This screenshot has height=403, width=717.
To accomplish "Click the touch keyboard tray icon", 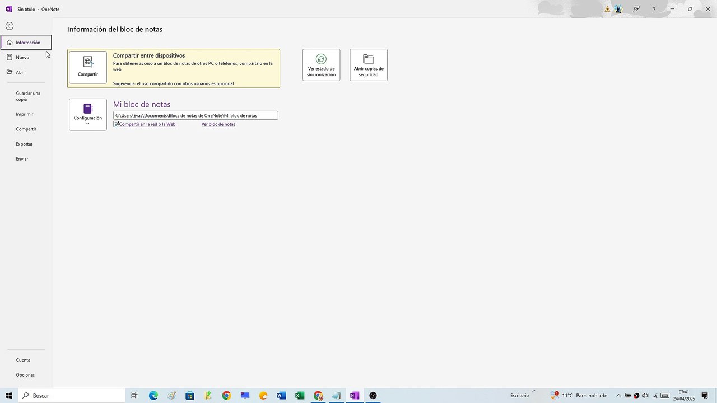I will coord(665,396).
